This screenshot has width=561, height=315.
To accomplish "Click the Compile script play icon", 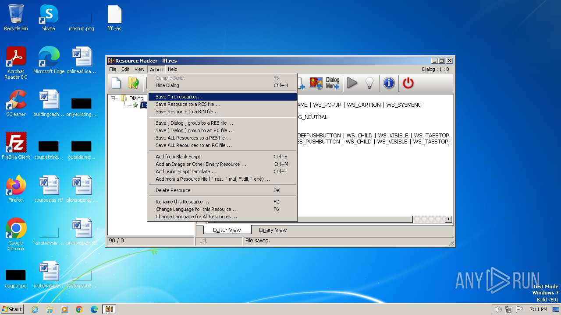I will coord(352,83).
